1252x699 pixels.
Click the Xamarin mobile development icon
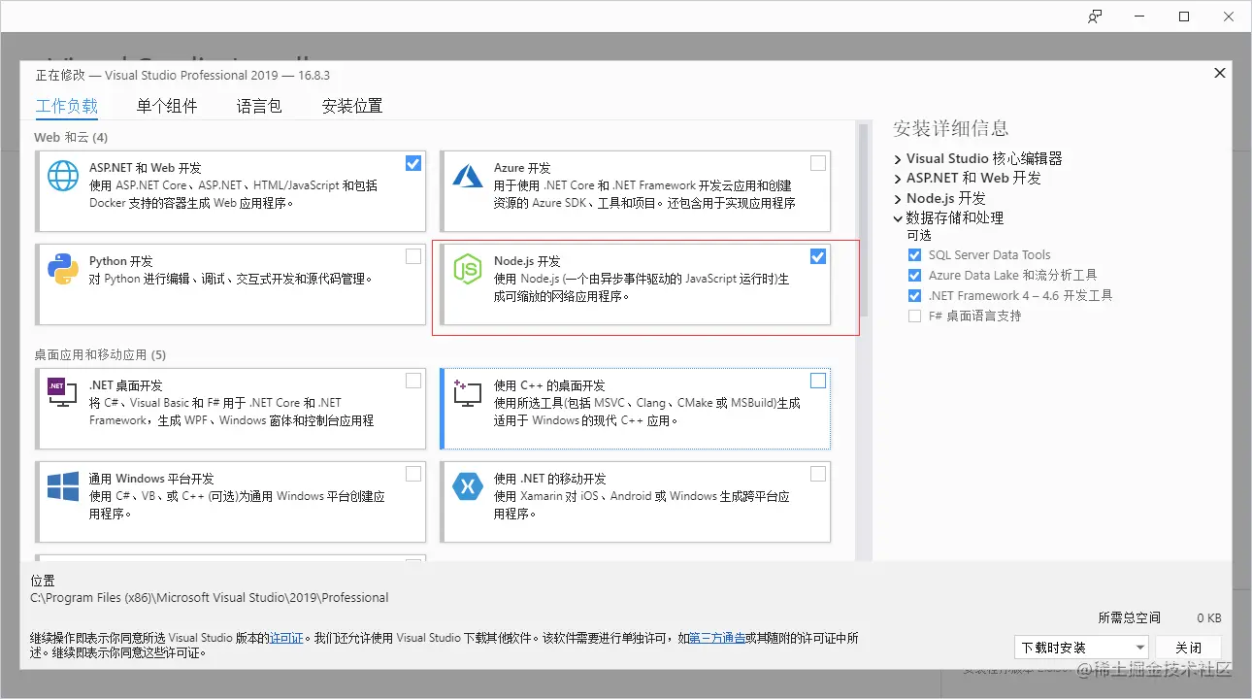point(468,485)
